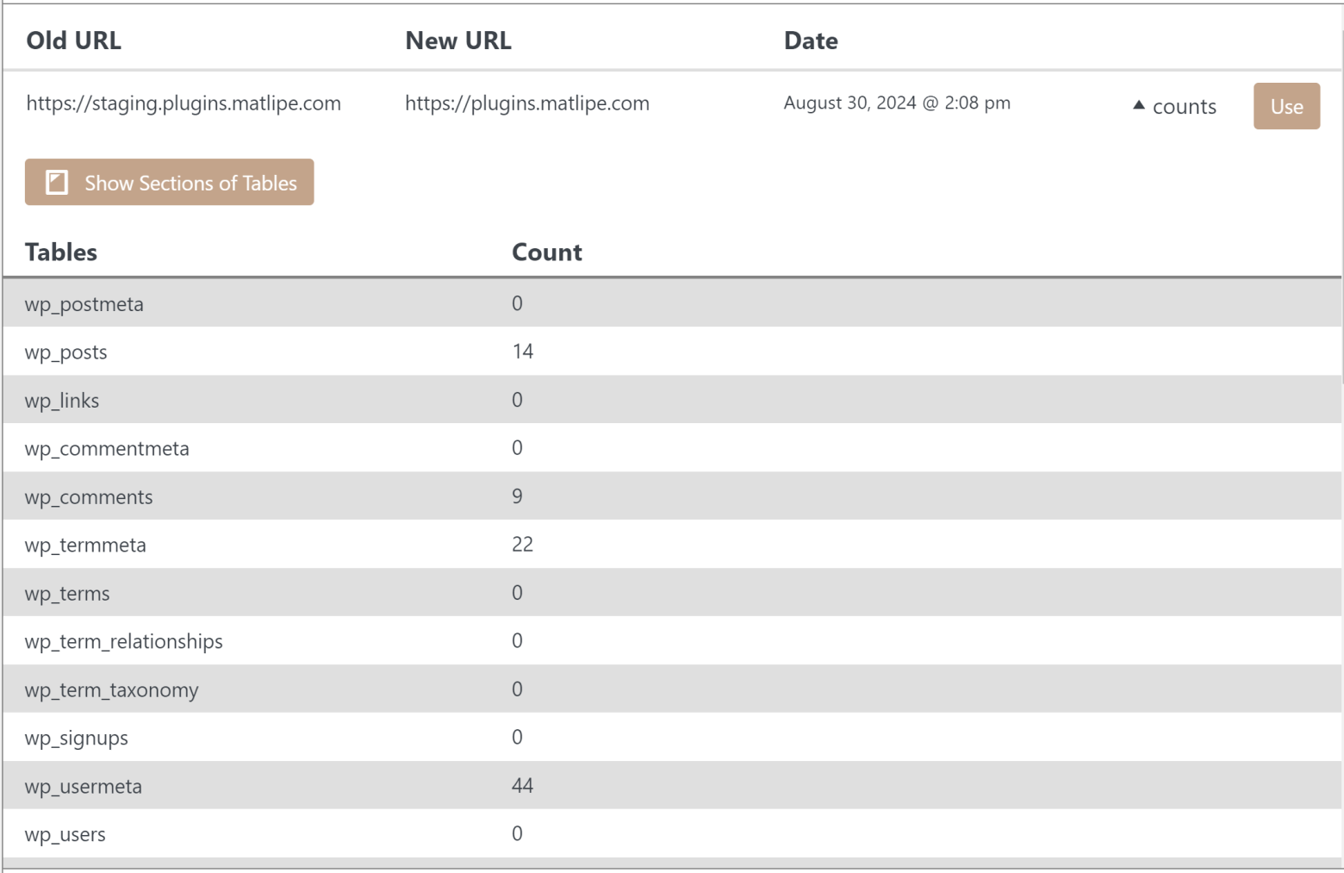Select the wp_posts table row

[66, 352]
